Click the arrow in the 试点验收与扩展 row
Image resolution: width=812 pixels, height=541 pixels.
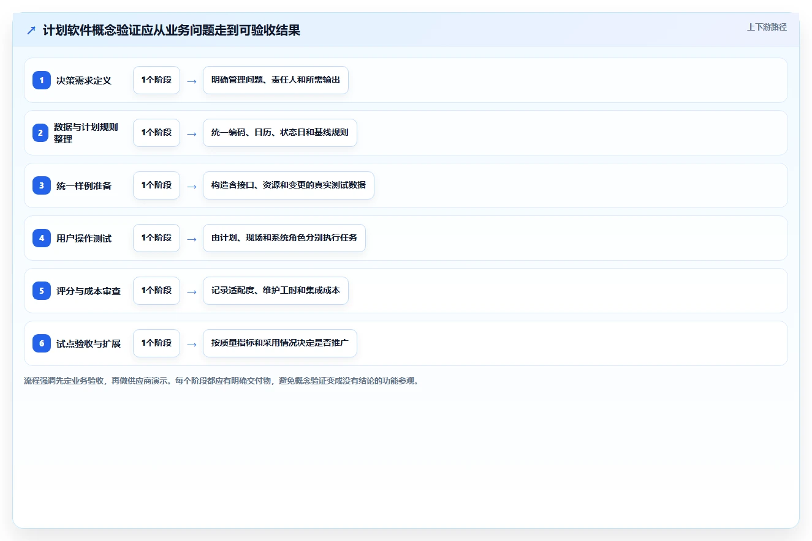click(191, 344)
